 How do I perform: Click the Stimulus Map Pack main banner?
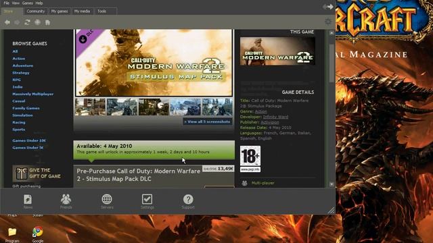154,63
